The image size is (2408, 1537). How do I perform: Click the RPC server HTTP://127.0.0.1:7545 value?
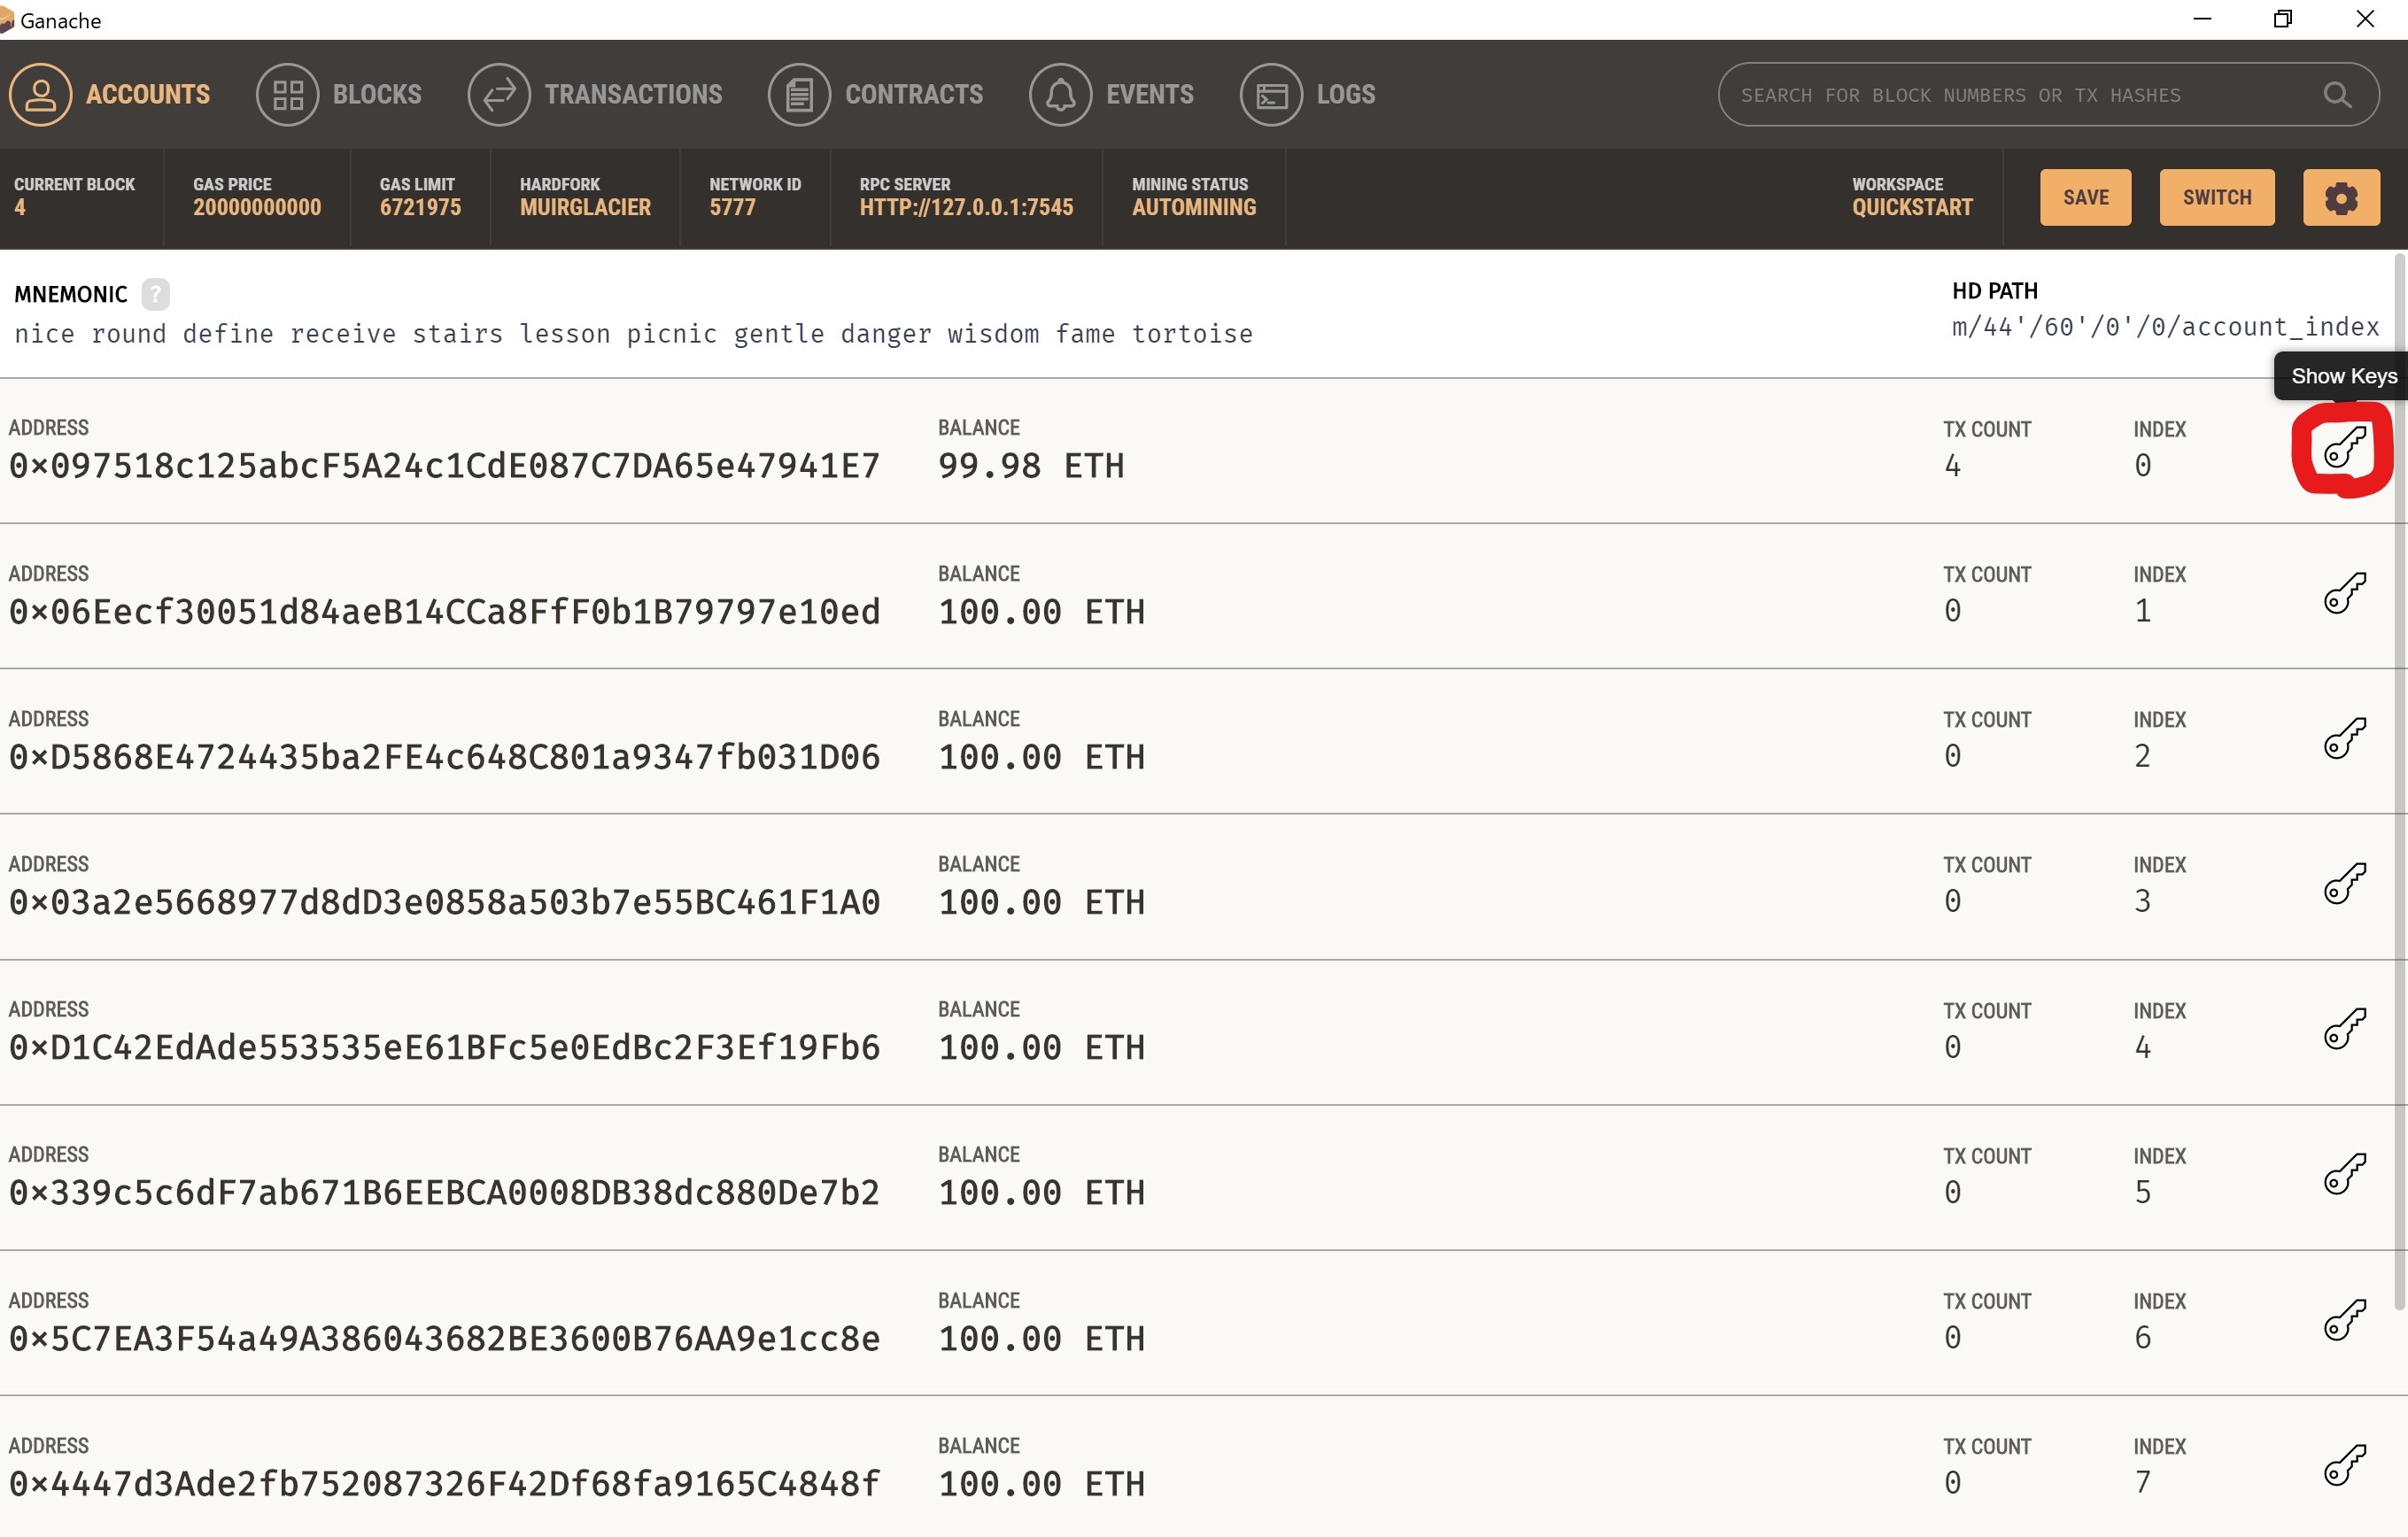tap(966, 207)
